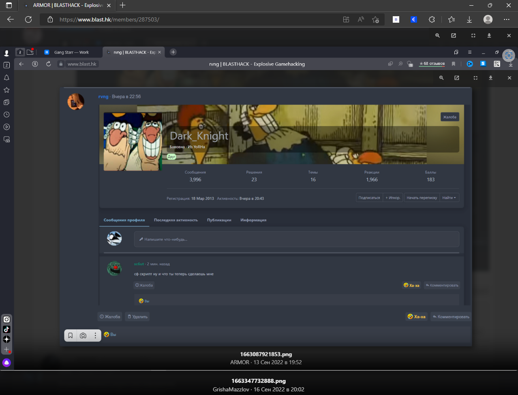
Task: Add this page to Edge favorites
Action: point(375,19)
